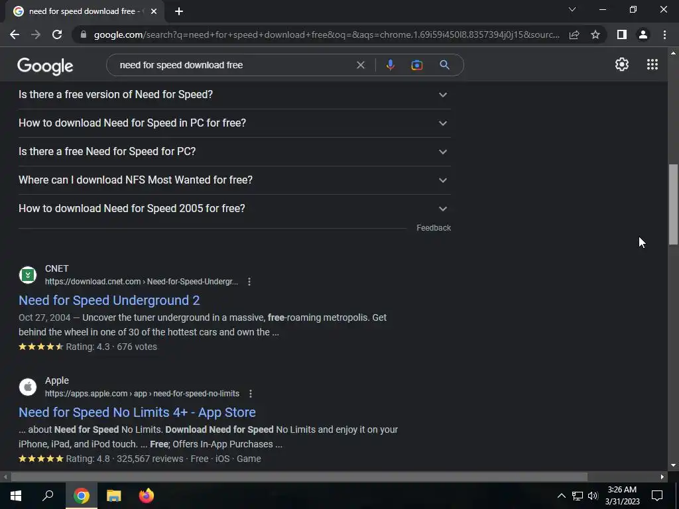Open more options for the CNET result
The width and height of the screenshot is (679, 509).
click(249, 282)
